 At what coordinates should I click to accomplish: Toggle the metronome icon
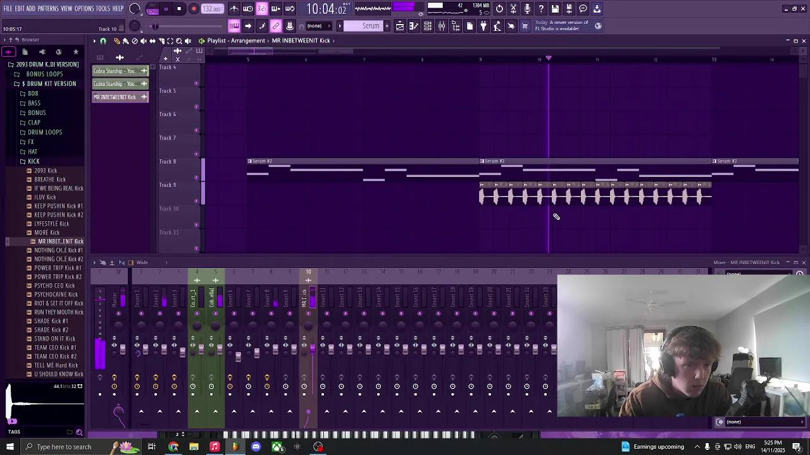tap(234, 9)
